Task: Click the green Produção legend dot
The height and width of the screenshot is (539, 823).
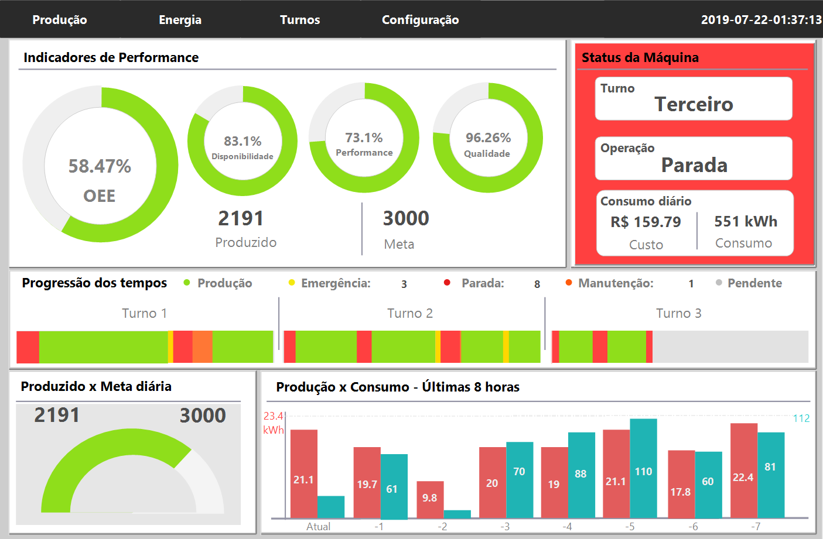Action: click(x=187, y=283)
